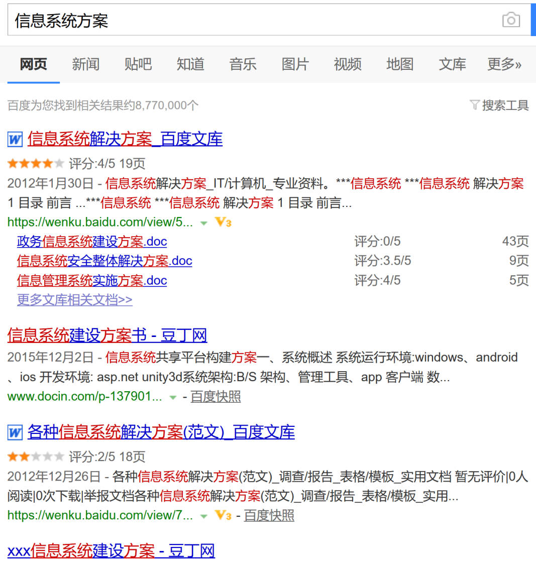Click the V3 badge after wenku.baidu.com/view/5

223,222
